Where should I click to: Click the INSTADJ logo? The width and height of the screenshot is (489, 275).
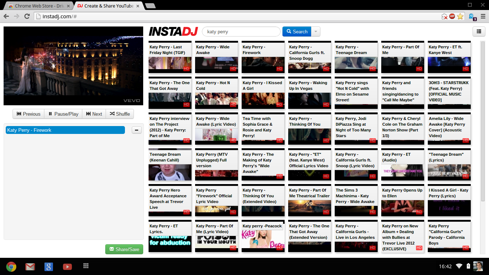tap(173, 32)
